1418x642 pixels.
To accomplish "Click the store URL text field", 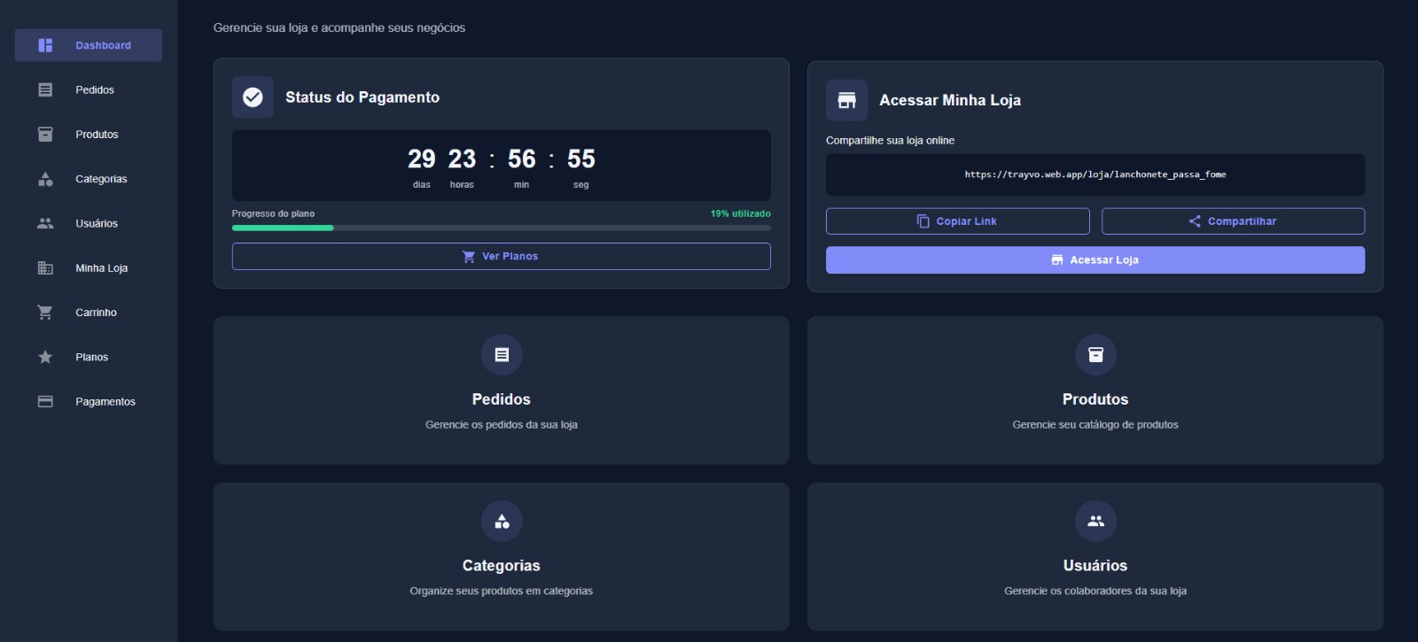I will (1095, 174).
